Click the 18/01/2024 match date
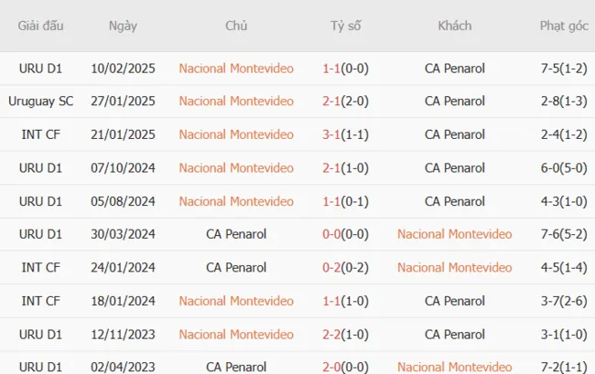Viewport: 595px width, 374px height. (x=123, y=301)
